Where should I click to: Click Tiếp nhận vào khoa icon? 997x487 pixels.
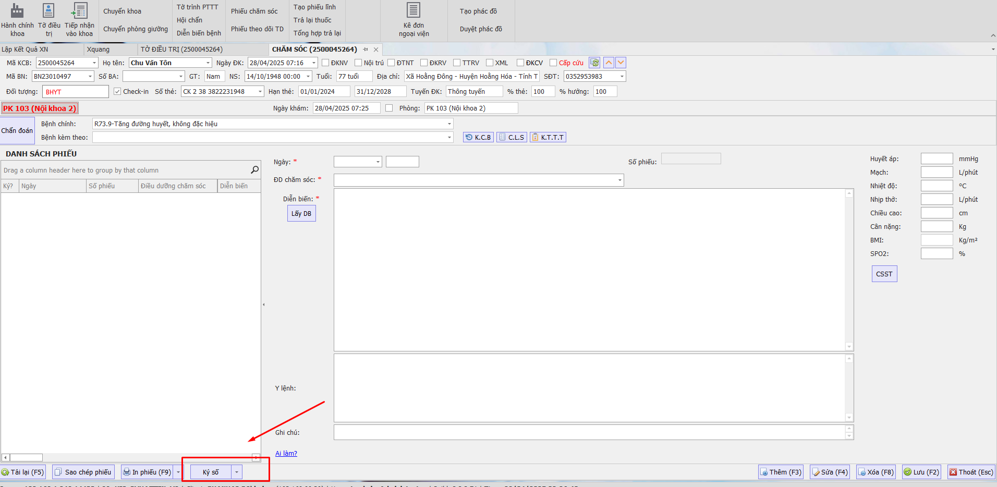coord(80,11)
